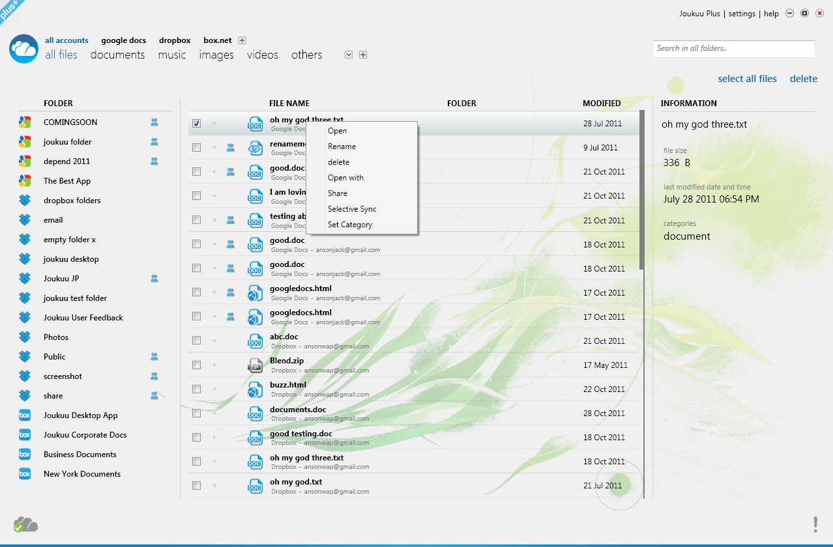833x547 pixels.
Task: Show the videos category
Action: coord(263,55)
